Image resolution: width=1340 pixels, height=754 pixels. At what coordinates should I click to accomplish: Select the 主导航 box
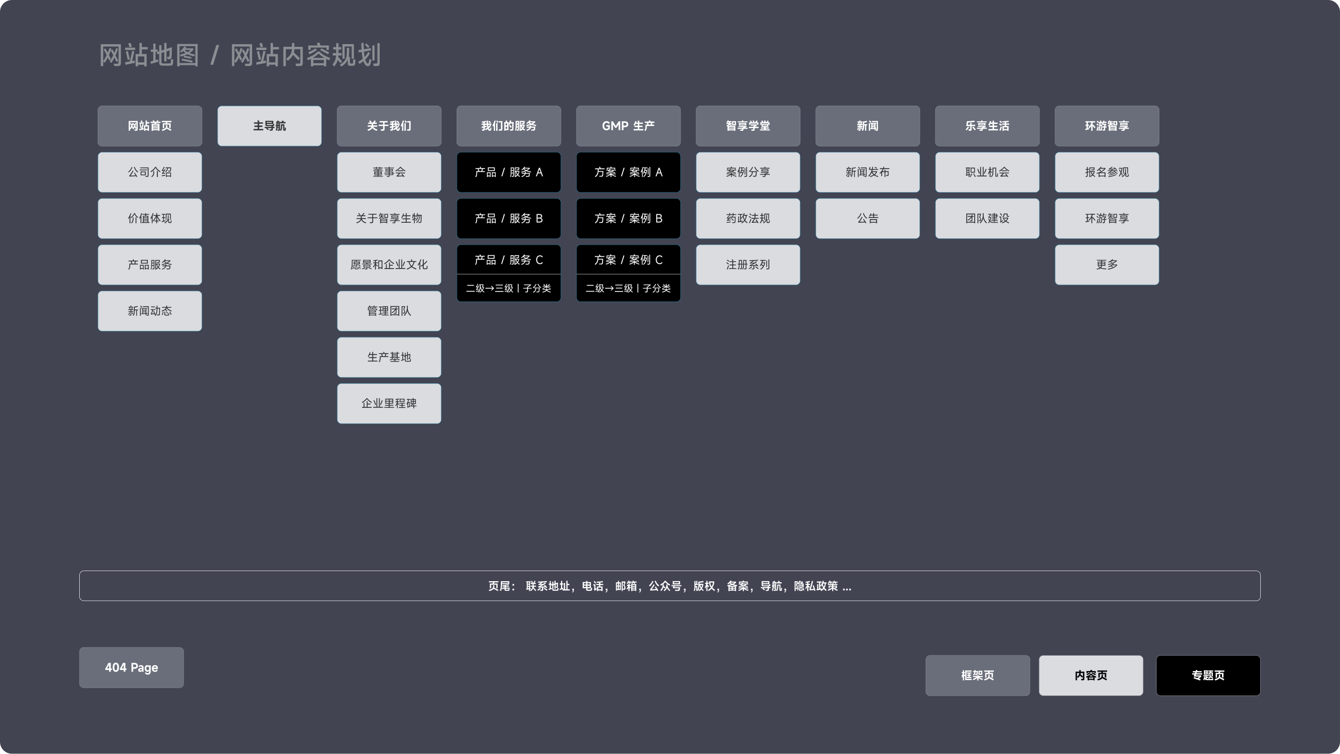269,126
